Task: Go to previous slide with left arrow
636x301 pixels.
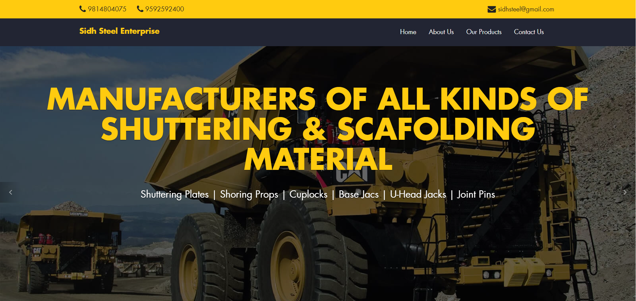Action: [10, 192]
